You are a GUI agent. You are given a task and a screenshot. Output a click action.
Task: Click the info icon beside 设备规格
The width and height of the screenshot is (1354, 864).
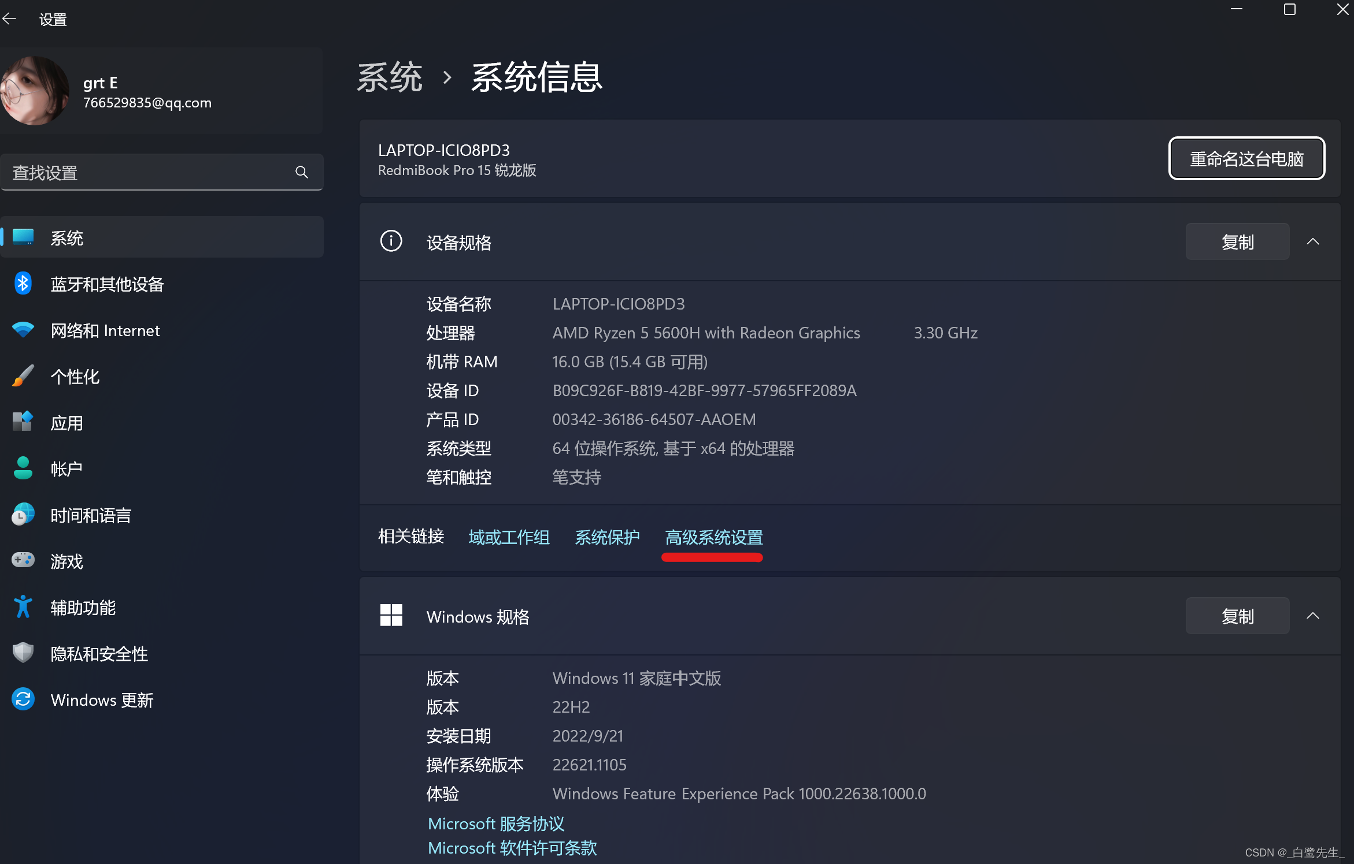(391, 241)
